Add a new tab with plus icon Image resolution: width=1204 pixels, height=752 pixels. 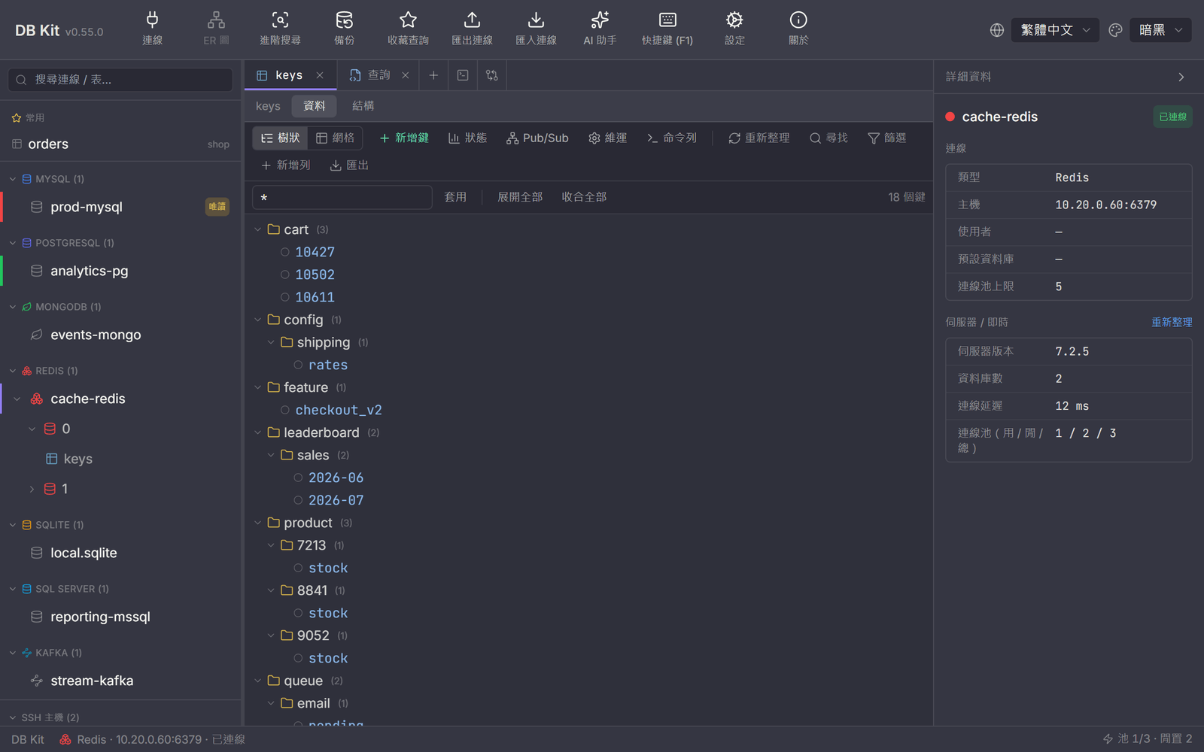pyautogui.click(x=433, y=75)
